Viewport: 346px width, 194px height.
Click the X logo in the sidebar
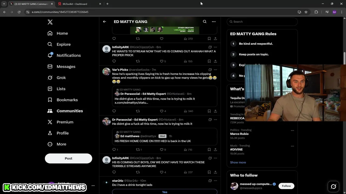(x=50, y=22)
